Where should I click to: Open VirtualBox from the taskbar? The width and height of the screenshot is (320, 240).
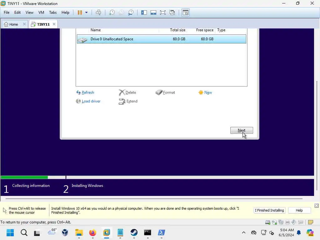coord(65,232)
